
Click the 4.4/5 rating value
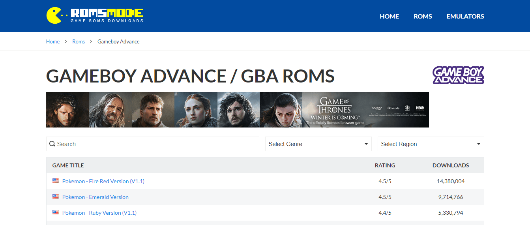(385, 213)
